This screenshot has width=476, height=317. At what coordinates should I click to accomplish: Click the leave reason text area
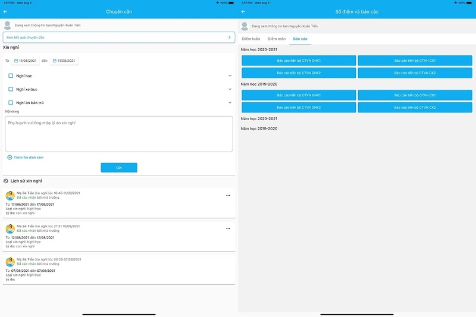point(119,134)
